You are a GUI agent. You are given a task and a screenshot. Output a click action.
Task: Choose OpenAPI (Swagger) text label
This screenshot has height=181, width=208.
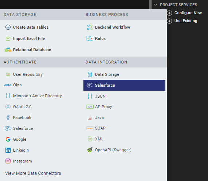tap(113, 150)
